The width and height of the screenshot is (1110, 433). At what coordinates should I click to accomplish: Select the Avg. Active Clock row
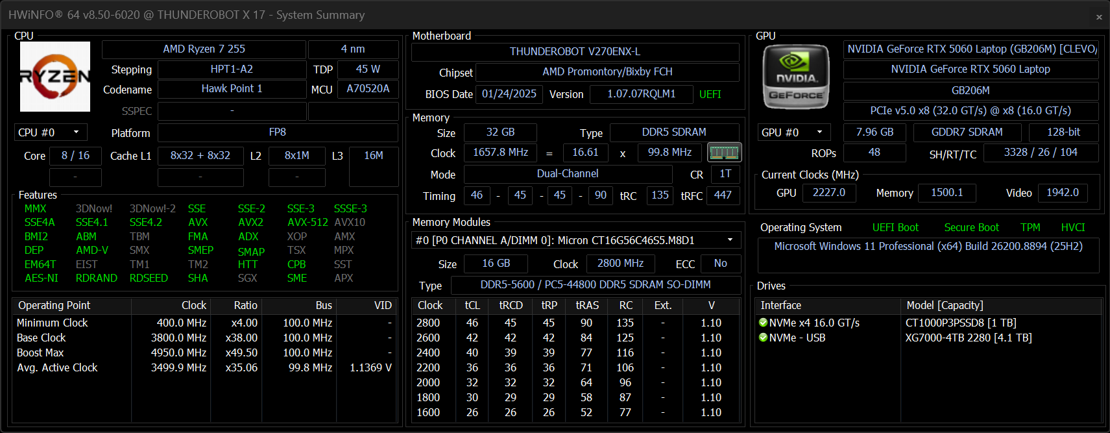[x=204, y=367]
